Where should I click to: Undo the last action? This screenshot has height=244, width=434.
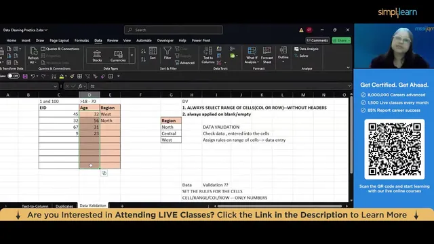click(33, 76)
